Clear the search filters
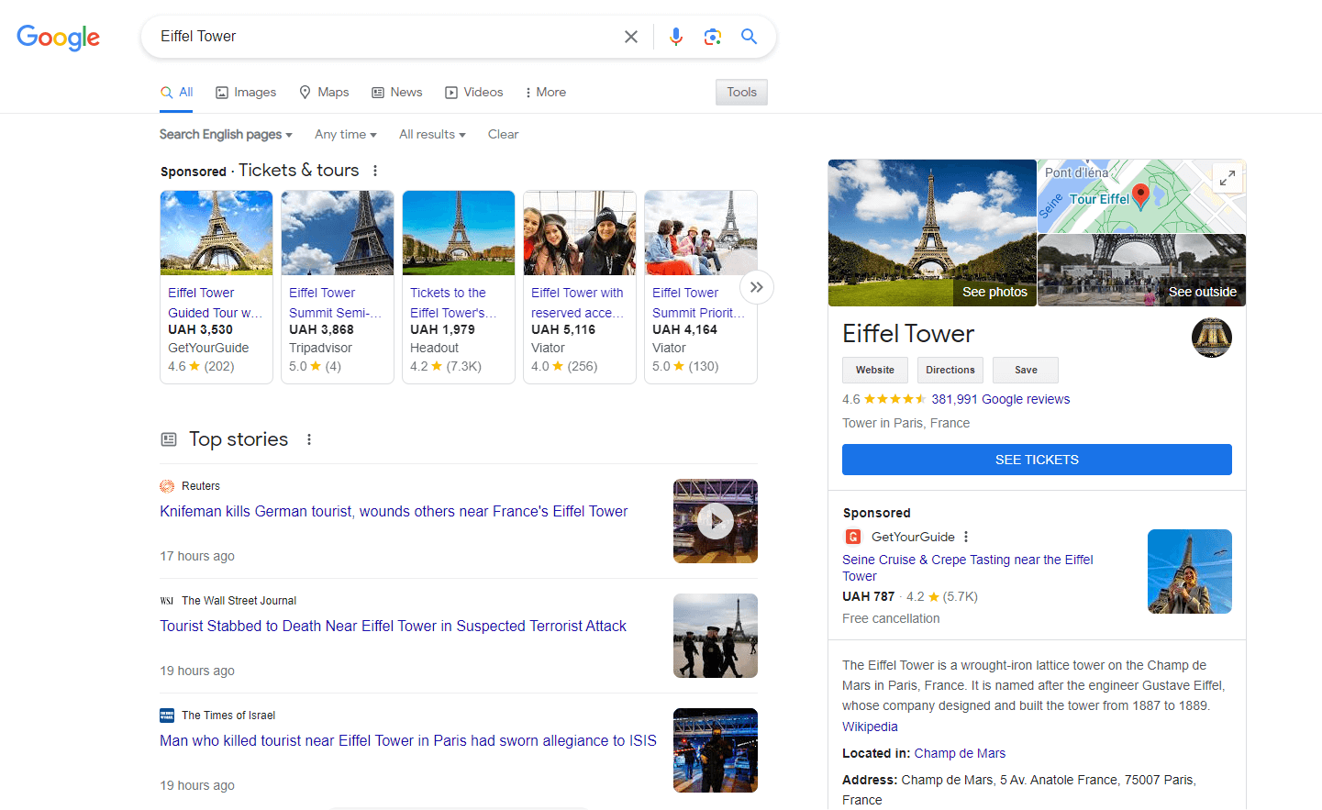Viewport: 1322px width, 810px height. [x=503, y=135]
